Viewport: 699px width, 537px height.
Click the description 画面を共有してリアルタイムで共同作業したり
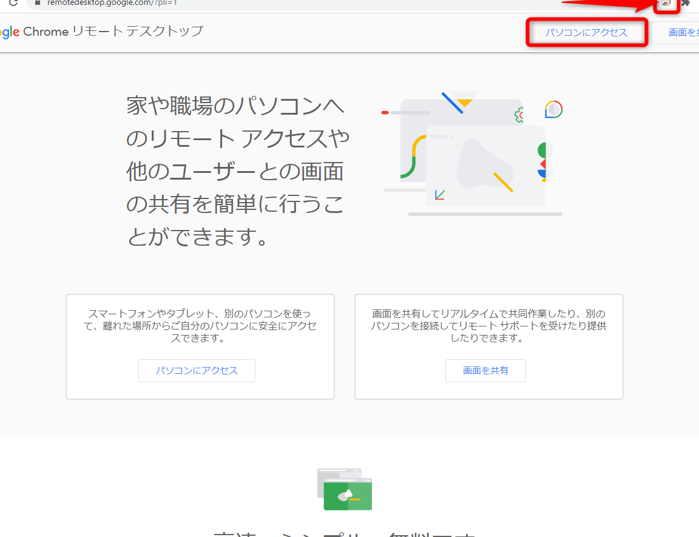(x=473, y=314)
